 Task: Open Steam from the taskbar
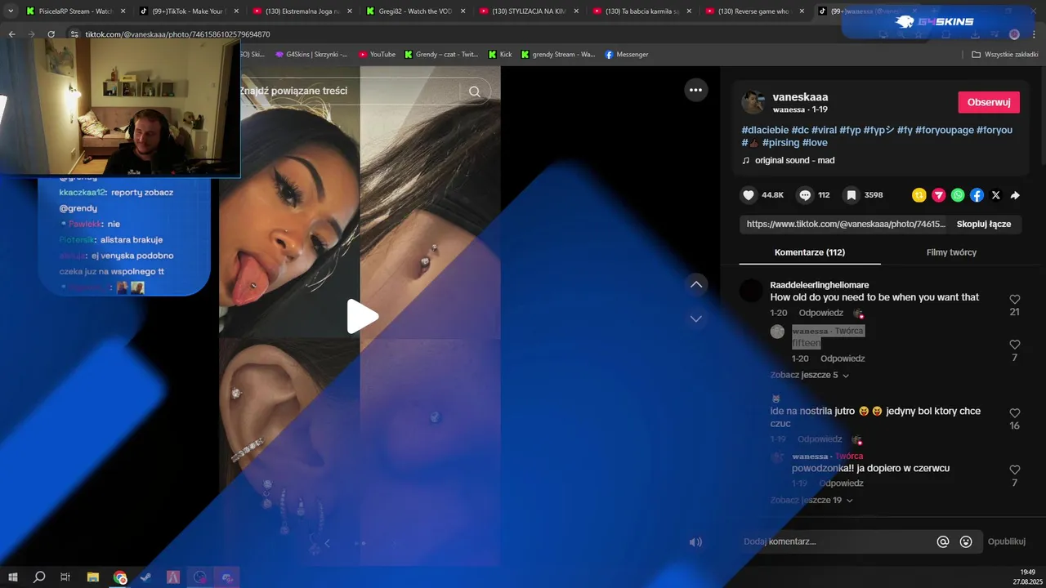[x=145, y=577]
